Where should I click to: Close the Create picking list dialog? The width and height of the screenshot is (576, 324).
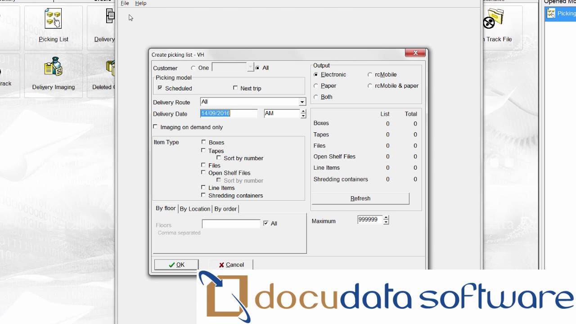point(415,53)
